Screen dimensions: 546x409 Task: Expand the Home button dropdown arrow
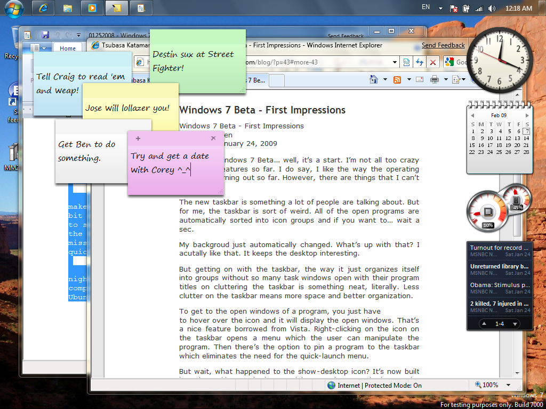tap(385, 80)
